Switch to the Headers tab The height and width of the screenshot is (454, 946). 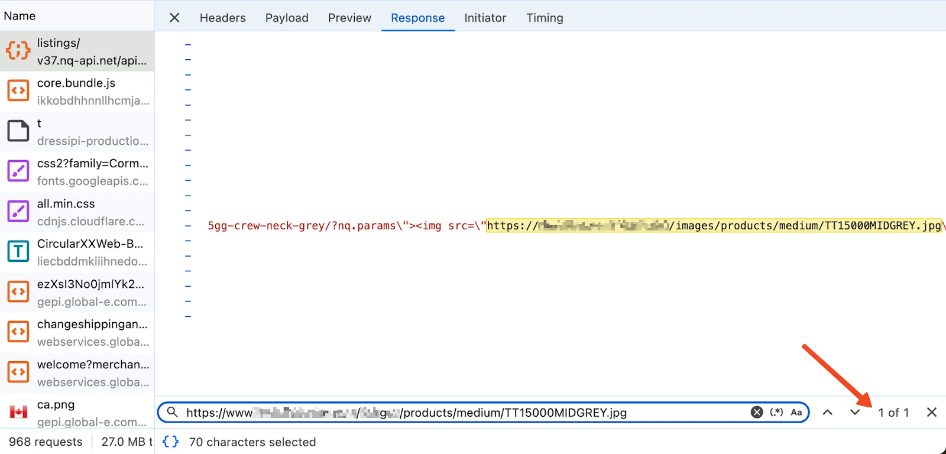point(222,18)
